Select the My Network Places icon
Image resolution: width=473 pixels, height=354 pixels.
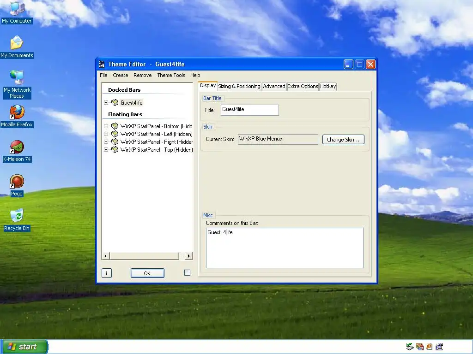(x=17, y=84)
